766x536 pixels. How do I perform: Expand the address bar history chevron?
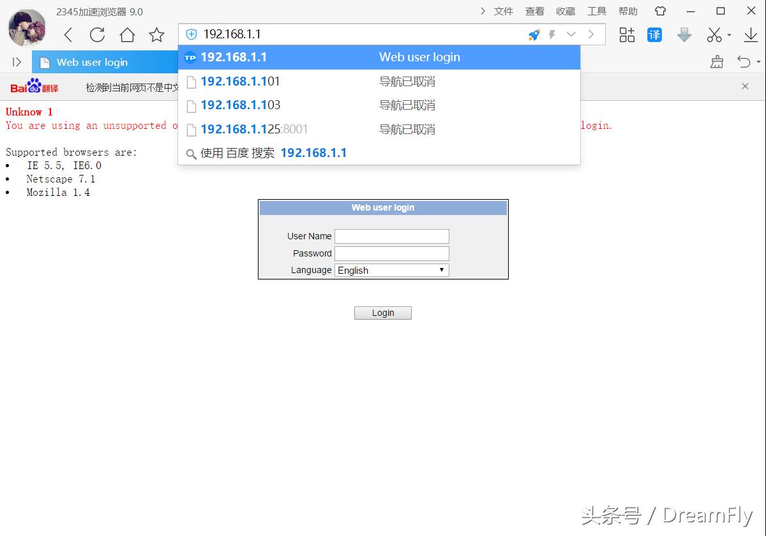(x=571, y=35)
